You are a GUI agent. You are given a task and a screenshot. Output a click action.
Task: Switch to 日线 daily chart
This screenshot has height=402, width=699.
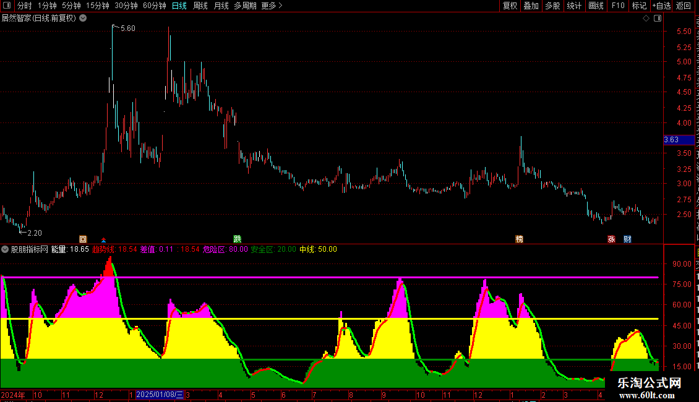click(179, 6)
